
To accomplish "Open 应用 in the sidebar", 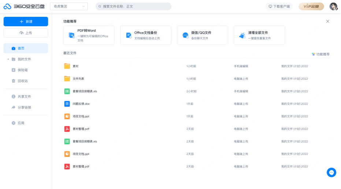I will click(x=21, y=123).
